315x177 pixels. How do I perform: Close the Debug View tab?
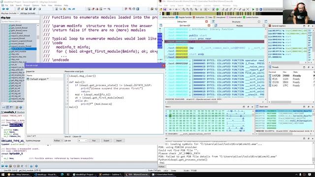(x=207, y=22)
